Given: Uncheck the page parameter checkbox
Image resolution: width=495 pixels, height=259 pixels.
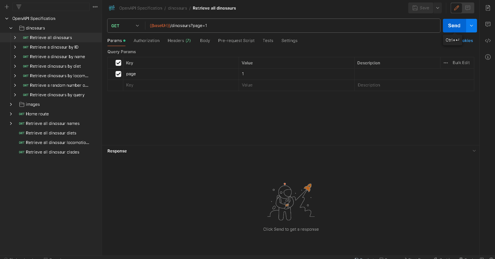Looking at the screenshot, I should pos(118,74).
